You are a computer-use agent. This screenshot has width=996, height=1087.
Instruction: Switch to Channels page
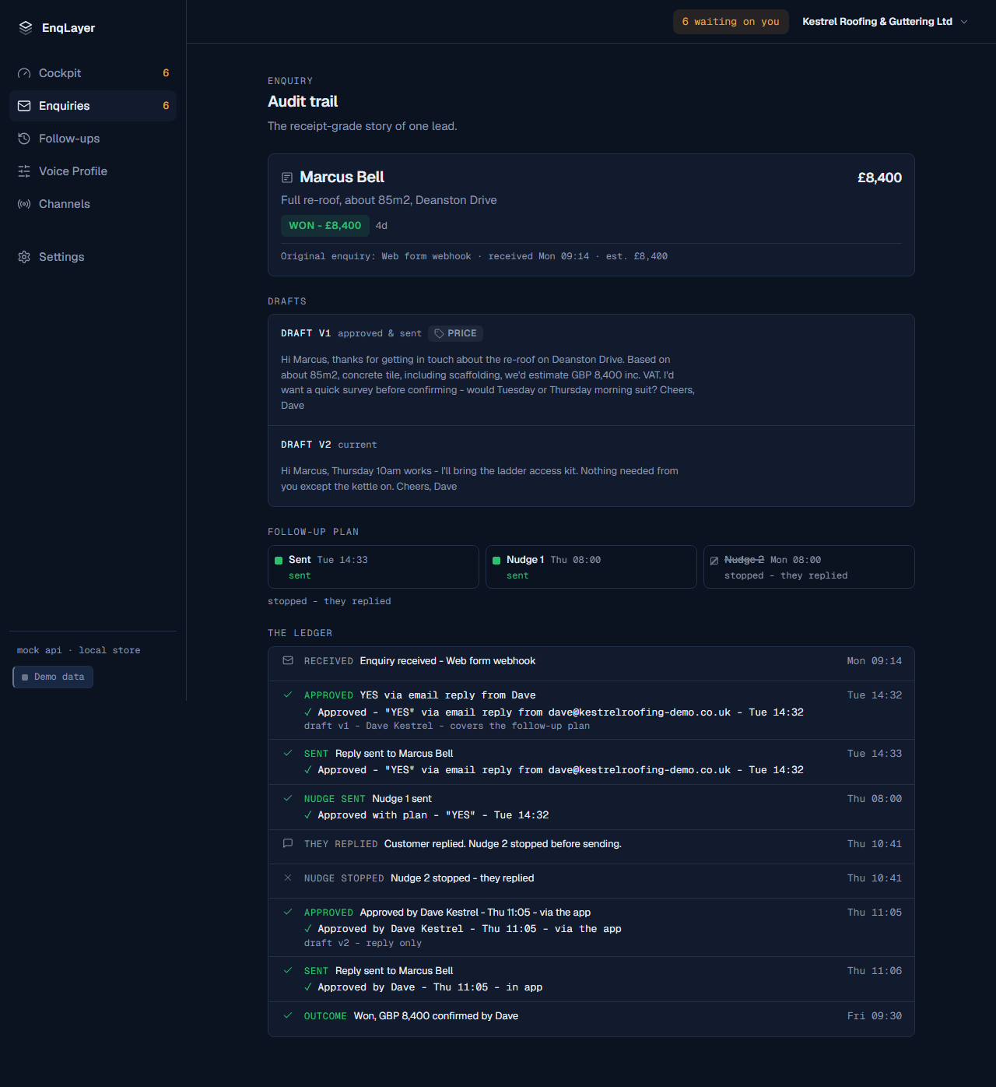(x=93, y=204)
